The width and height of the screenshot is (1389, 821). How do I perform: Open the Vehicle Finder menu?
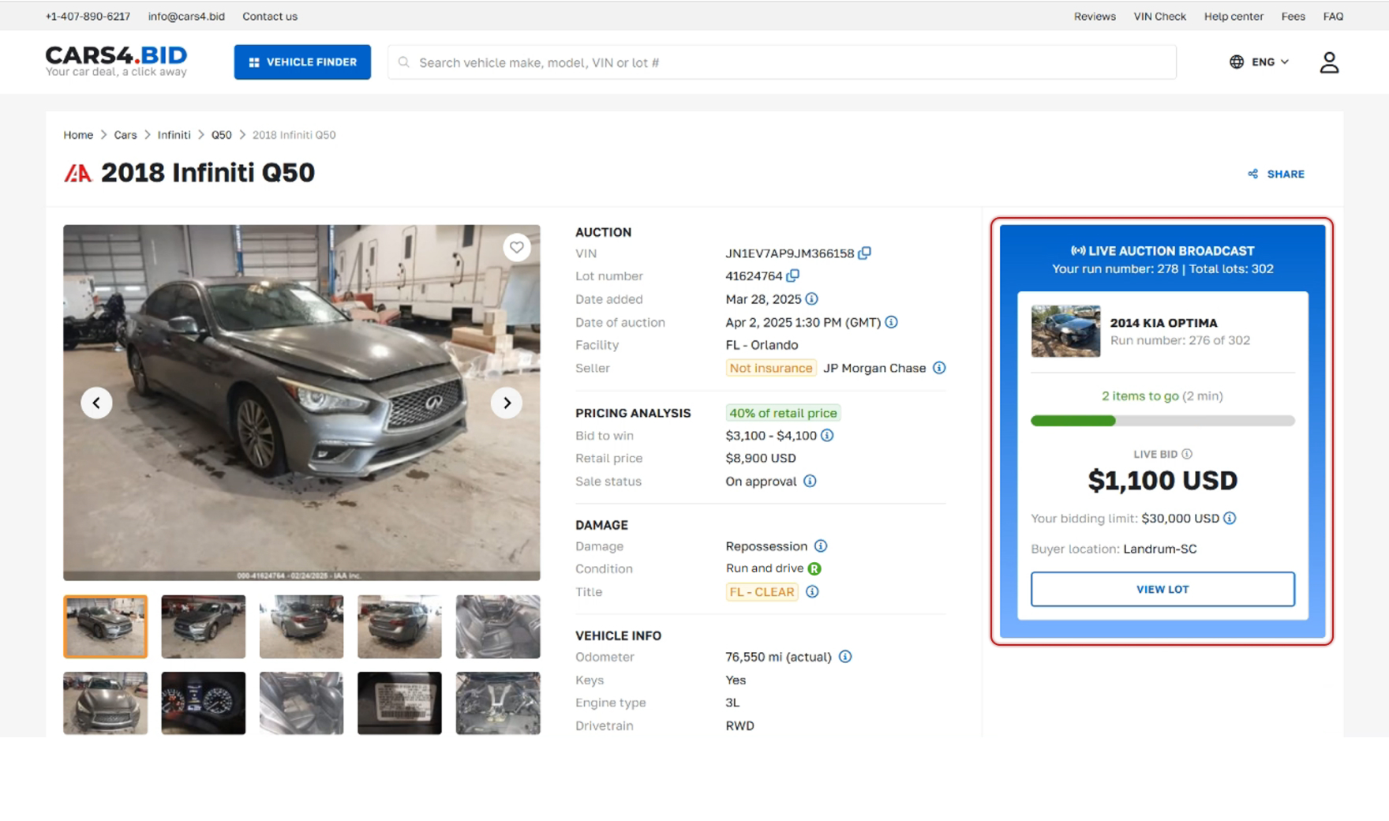pyautogui.click(x=302, y=62)
